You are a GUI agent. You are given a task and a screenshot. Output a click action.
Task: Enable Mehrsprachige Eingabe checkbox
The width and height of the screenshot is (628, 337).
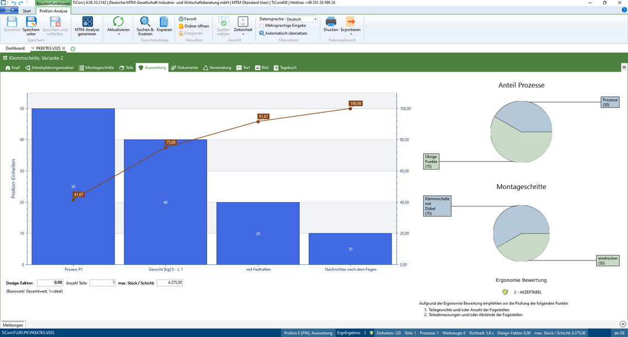[262, 26]
